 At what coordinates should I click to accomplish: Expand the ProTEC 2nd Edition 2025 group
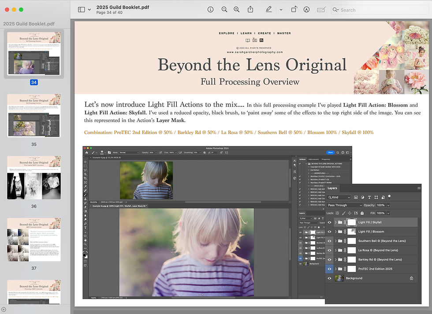335,269
